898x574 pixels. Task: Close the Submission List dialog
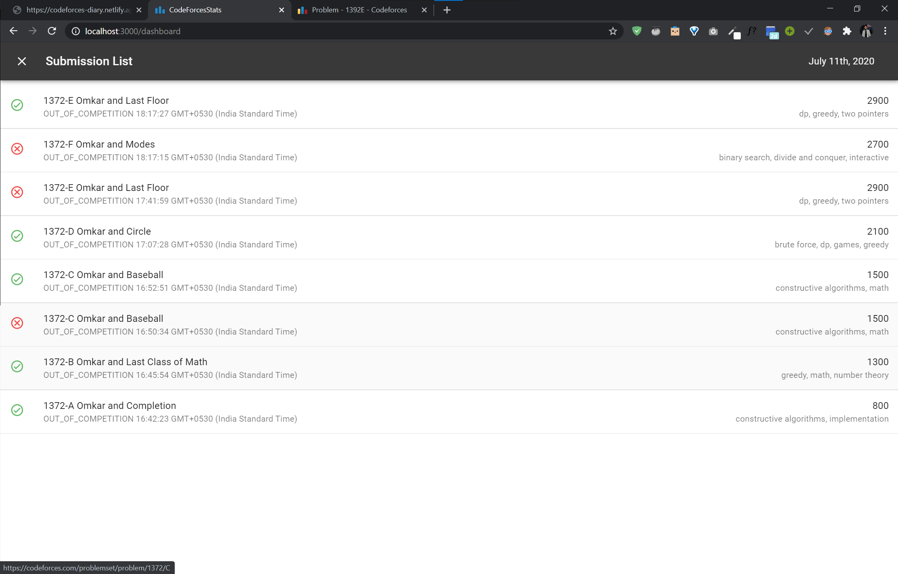[22, 61]
